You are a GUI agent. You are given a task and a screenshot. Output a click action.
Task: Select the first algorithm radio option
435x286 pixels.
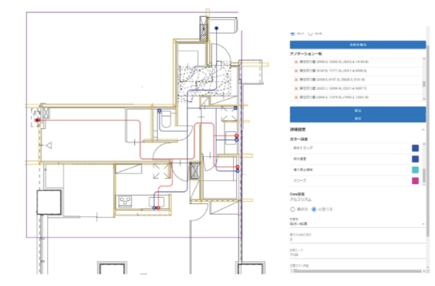[x=293, y=209]
